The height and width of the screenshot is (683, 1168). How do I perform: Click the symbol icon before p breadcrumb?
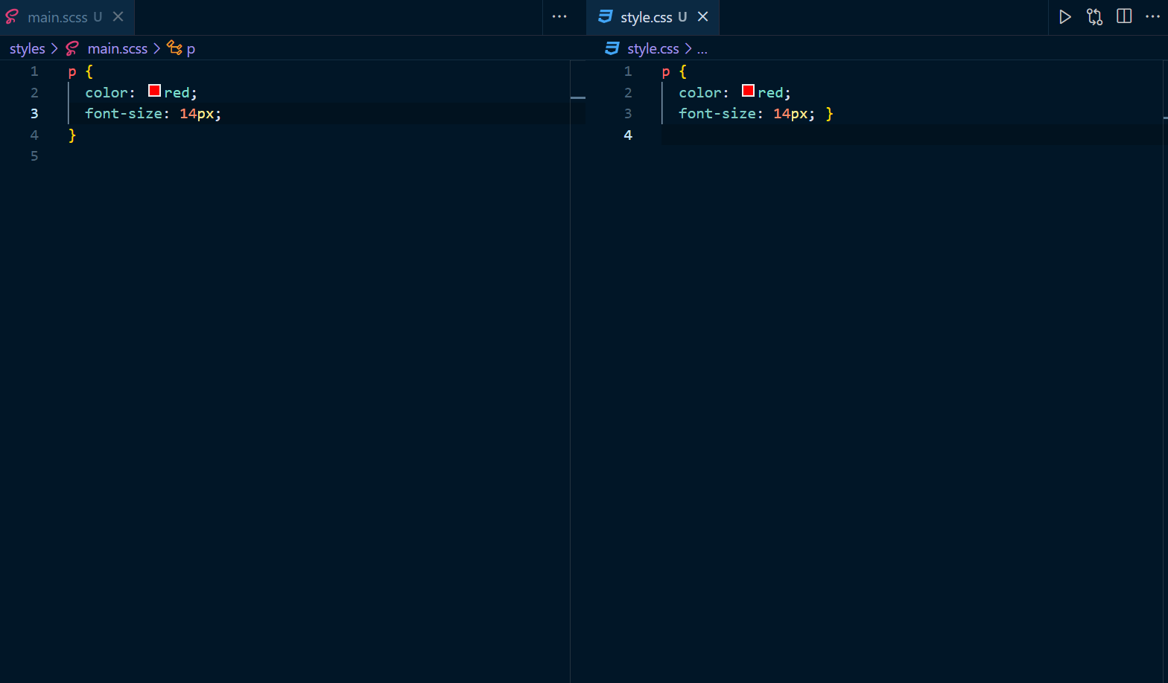[175, 48]
